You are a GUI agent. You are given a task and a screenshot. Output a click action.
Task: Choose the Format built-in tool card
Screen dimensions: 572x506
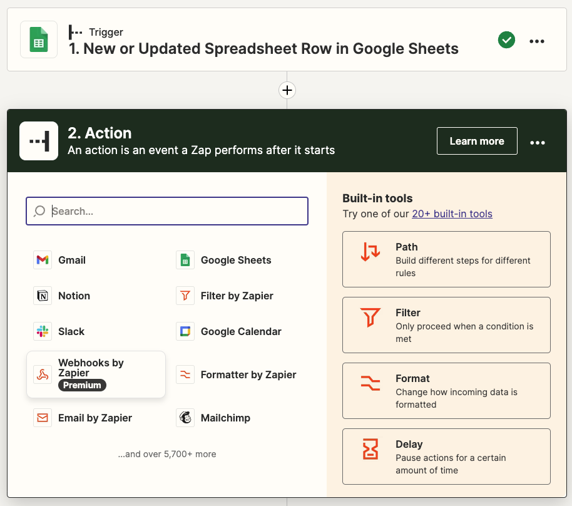pyautogui.click(x=446, y=391)
